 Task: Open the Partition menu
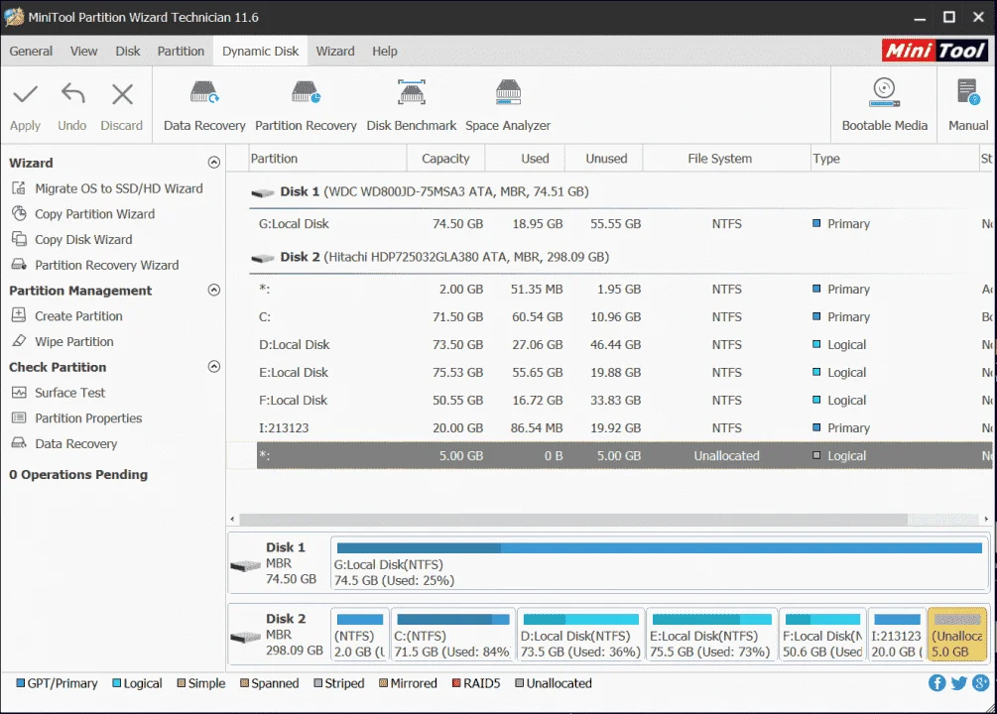click(182, 51)
